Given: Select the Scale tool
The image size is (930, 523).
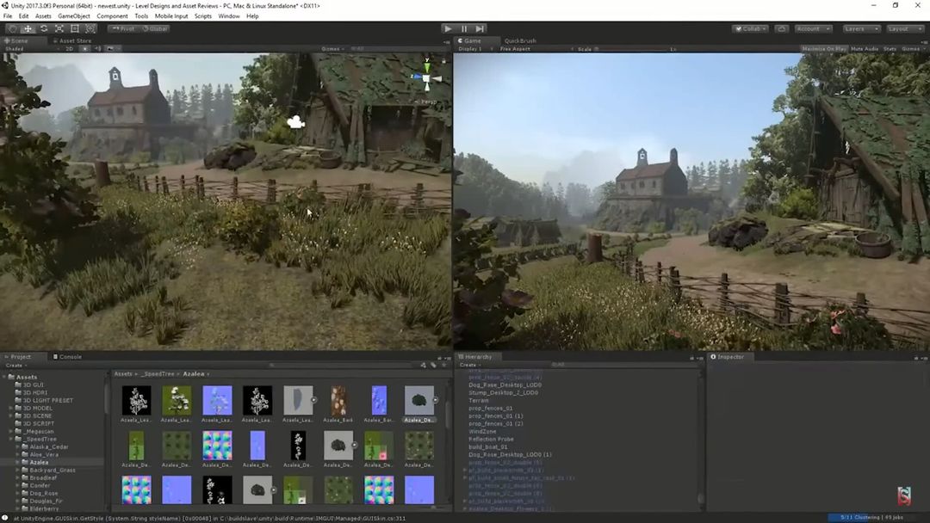Looking at the screenshot, I should 59,28.
